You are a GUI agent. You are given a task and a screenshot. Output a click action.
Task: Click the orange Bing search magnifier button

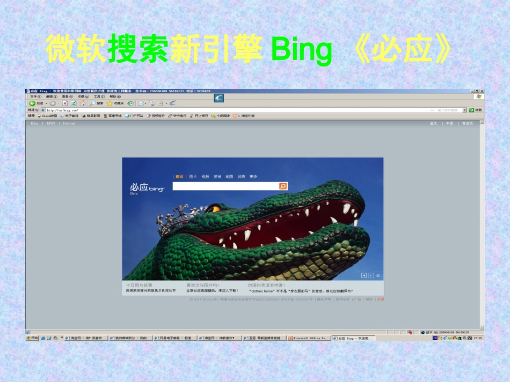283,186
